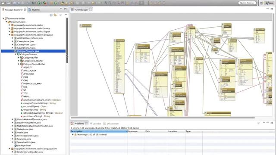
Task: Open the Run dropdown arrow
Action: click(41, 3)
